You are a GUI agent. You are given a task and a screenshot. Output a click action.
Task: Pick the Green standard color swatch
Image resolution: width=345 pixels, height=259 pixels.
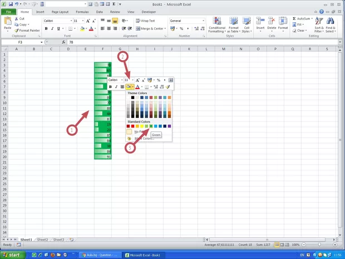tap(151, 126)
